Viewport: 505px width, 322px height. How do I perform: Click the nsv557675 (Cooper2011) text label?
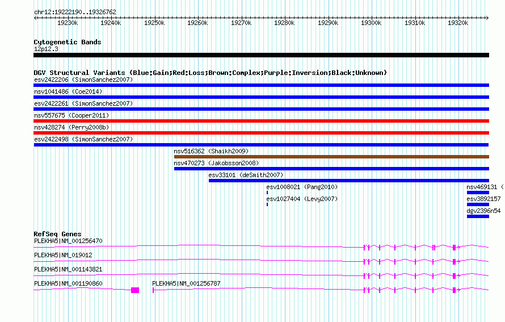[x=71, y=115]
